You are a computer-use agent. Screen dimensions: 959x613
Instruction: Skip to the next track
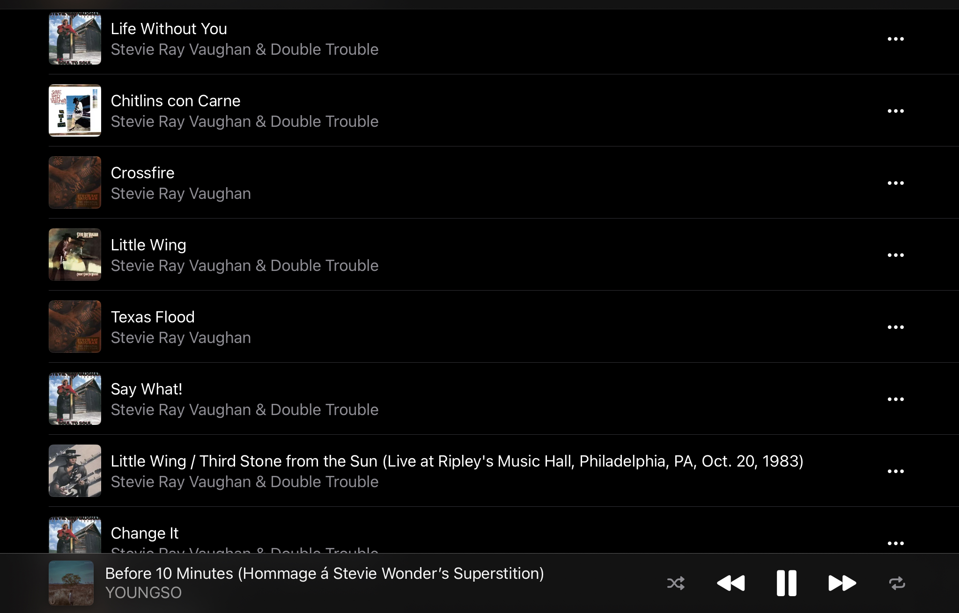coord(842,583)
